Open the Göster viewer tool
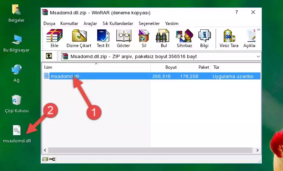The image size is (283, 171). coord(123,38)
